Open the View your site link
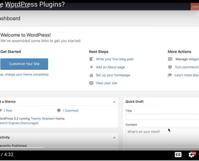 click(x=107, y=83)
